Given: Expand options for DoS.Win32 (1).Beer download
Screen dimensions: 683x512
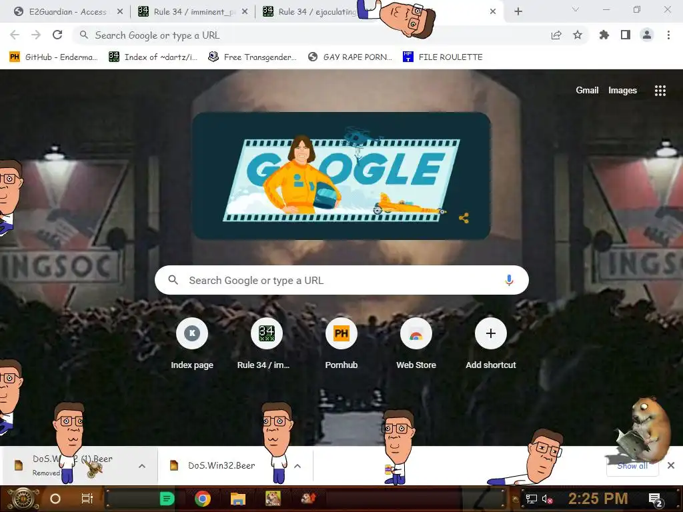Looking at the screenshot, I should click(x=142, y=466).
